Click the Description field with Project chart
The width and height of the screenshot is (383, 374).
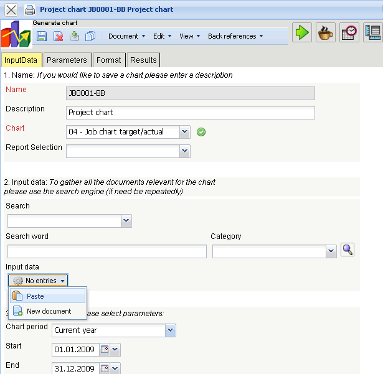point(191,113)
